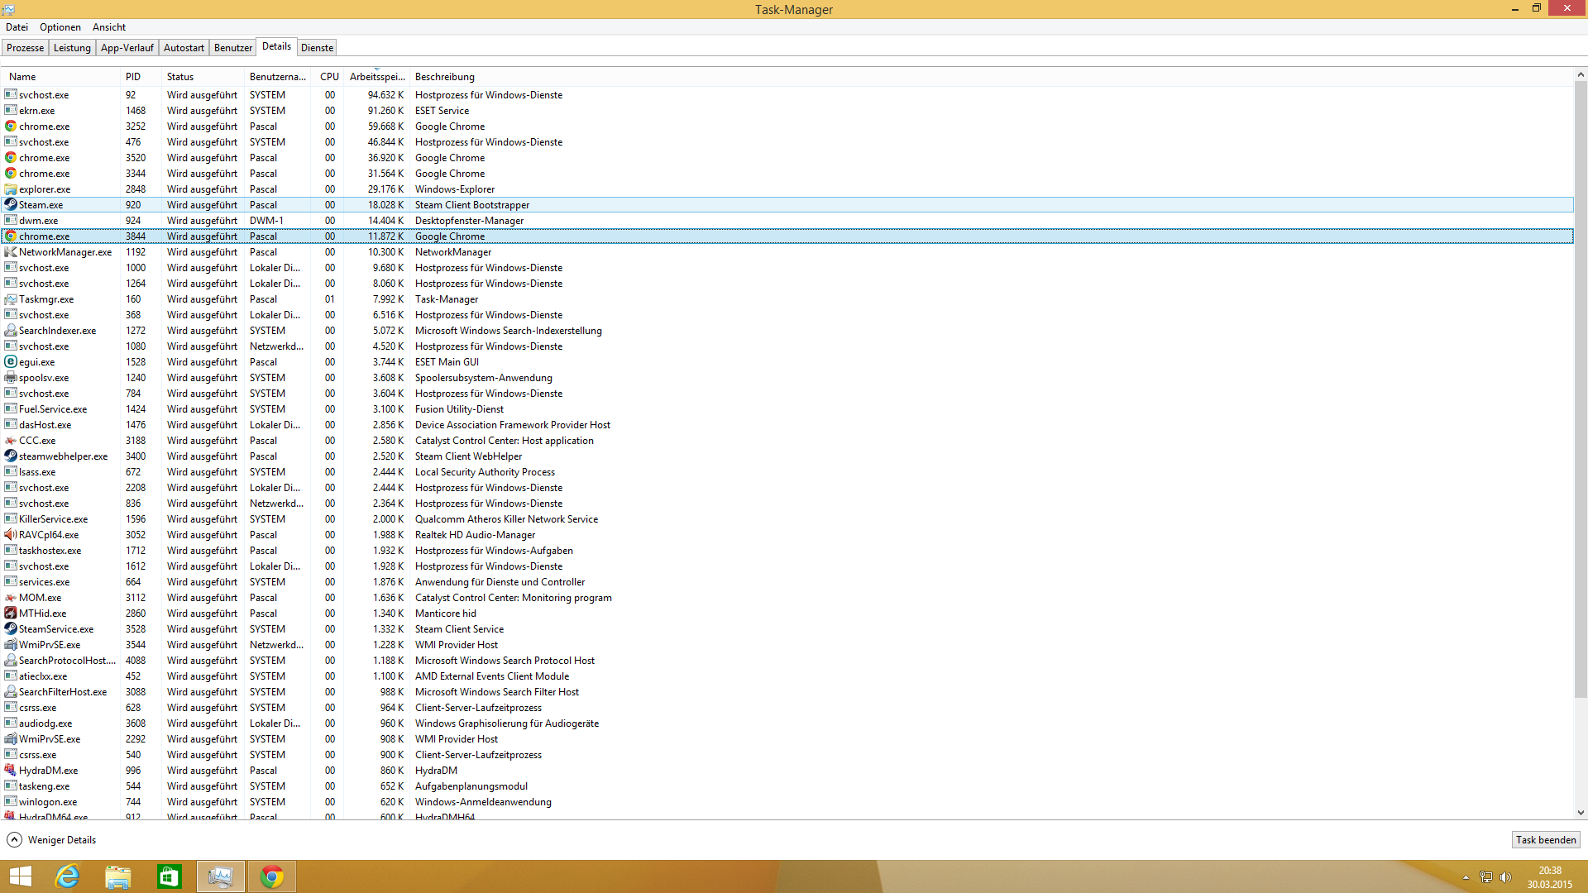Select the lsass.exe process row
This screenshot has width=1588, height=893.
[787, 471]
